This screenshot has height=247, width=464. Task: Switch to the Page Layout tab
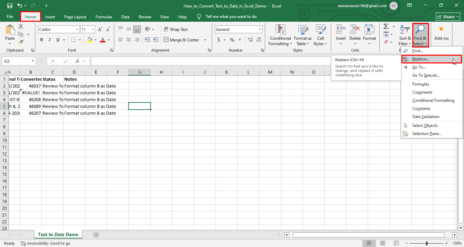tap(75, 17)
